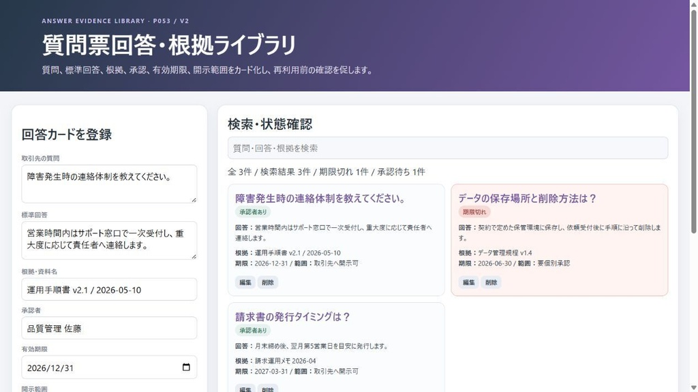Image resolution: width=698 pixels, height=392 pixels.
Task: Click the title データの保存場所と削除方法は？
Action: pyautogui.click(x=528, y=198)
